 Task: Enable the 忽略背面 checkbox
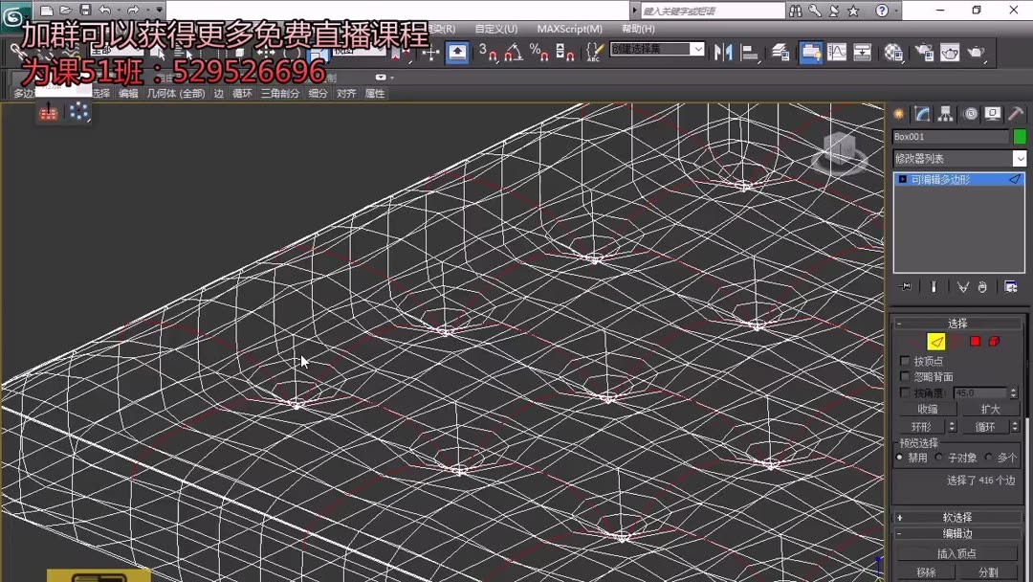[905, 376]
